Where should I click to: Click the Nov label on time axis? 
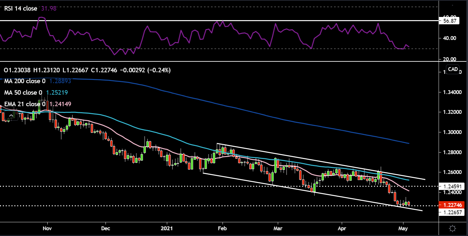[47, 229]
